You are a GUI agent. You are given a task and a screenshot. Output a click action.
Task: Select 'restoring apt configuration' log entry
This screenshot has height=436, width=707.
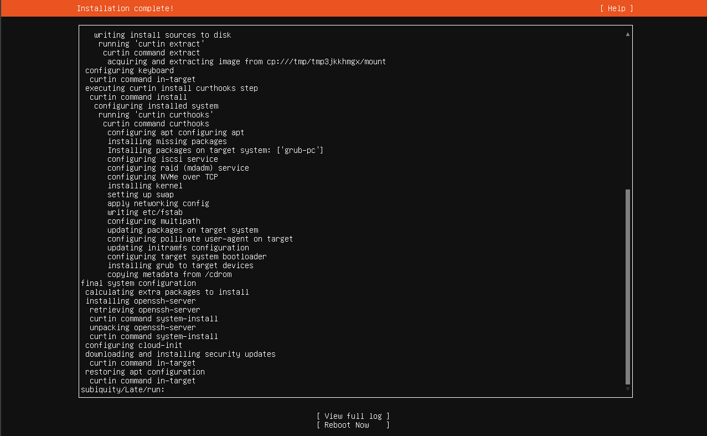pyautogui.click(x=145, y=372)
